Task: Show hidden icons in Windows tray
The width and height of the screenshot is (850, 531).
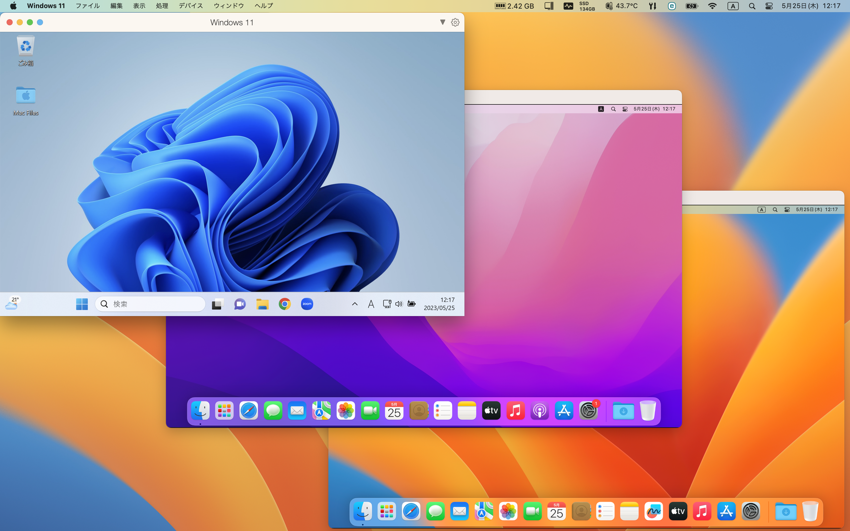Action: [355, 304]
